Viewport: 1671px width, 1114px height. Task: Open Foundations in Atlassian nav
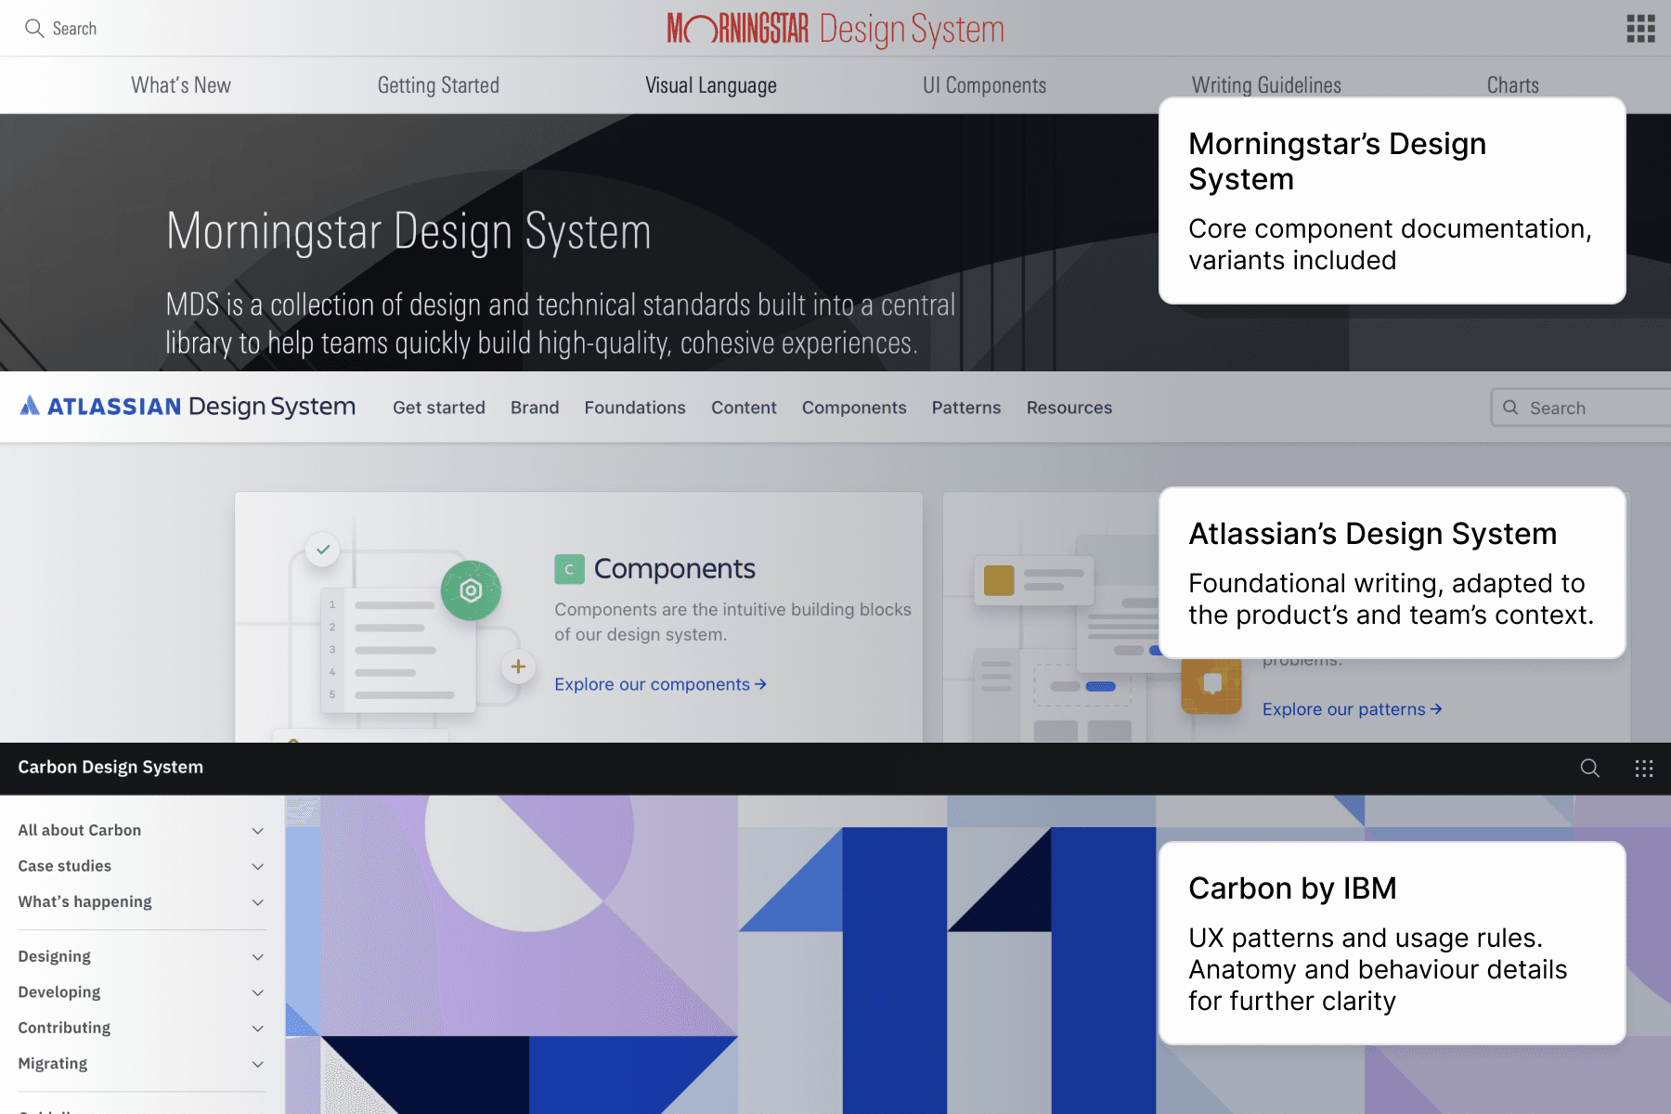635,408
